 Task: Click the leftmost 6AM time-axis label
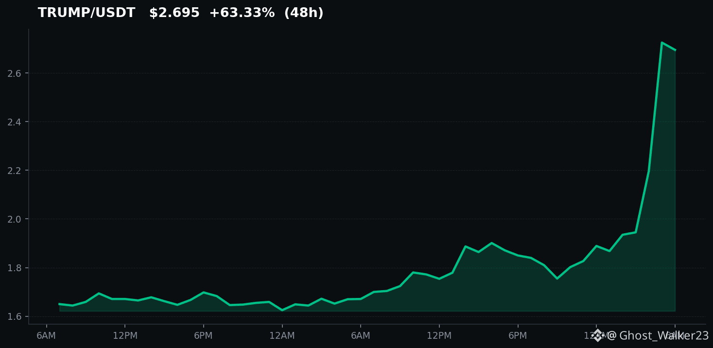pyautogui.click(x=46, y=335)
